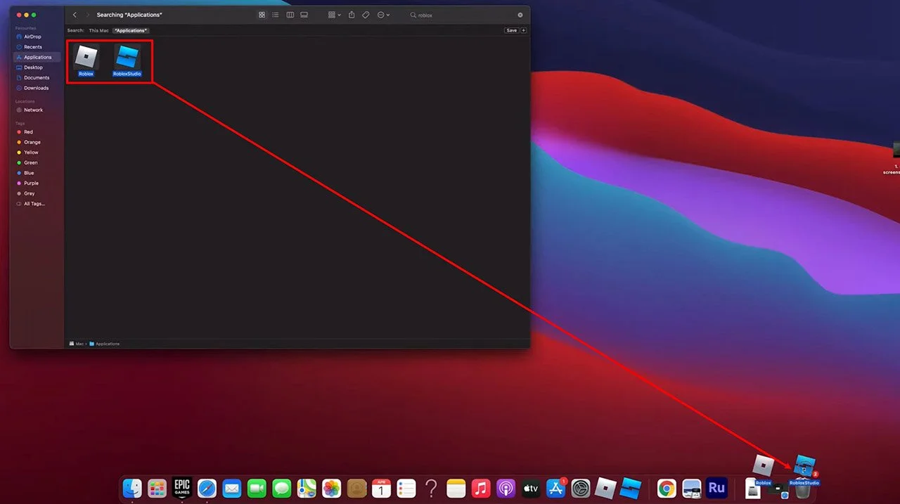The height and width of the screenshot is (504, 900).
Task: Select the Purple tag in sidebar
Action: point(31,183)
